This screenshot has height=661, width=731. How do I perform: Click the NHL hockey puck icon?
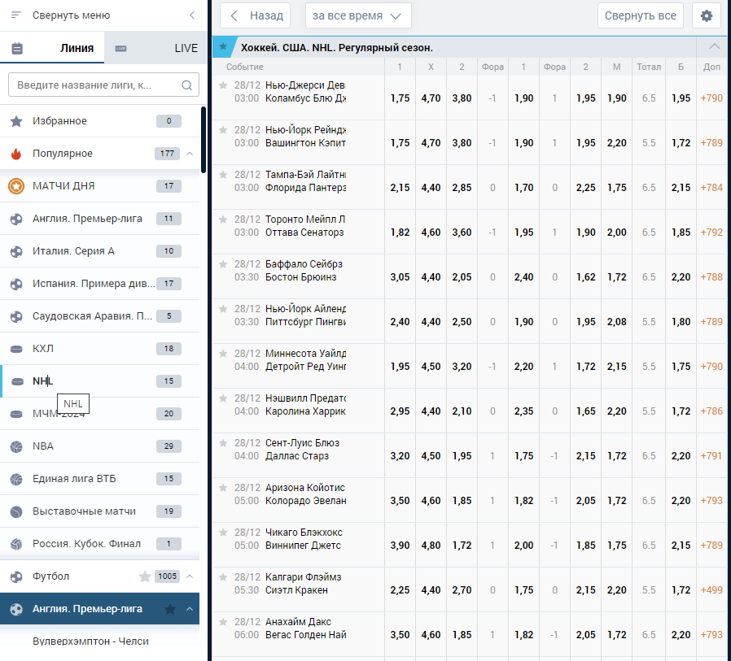click(17, 381)
